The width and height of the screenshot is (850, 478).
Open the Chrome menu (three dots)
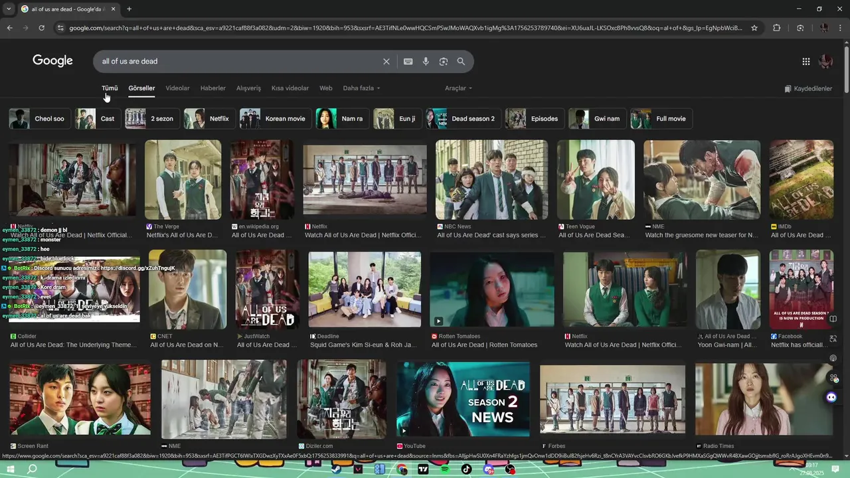click(x=841, y=28)
